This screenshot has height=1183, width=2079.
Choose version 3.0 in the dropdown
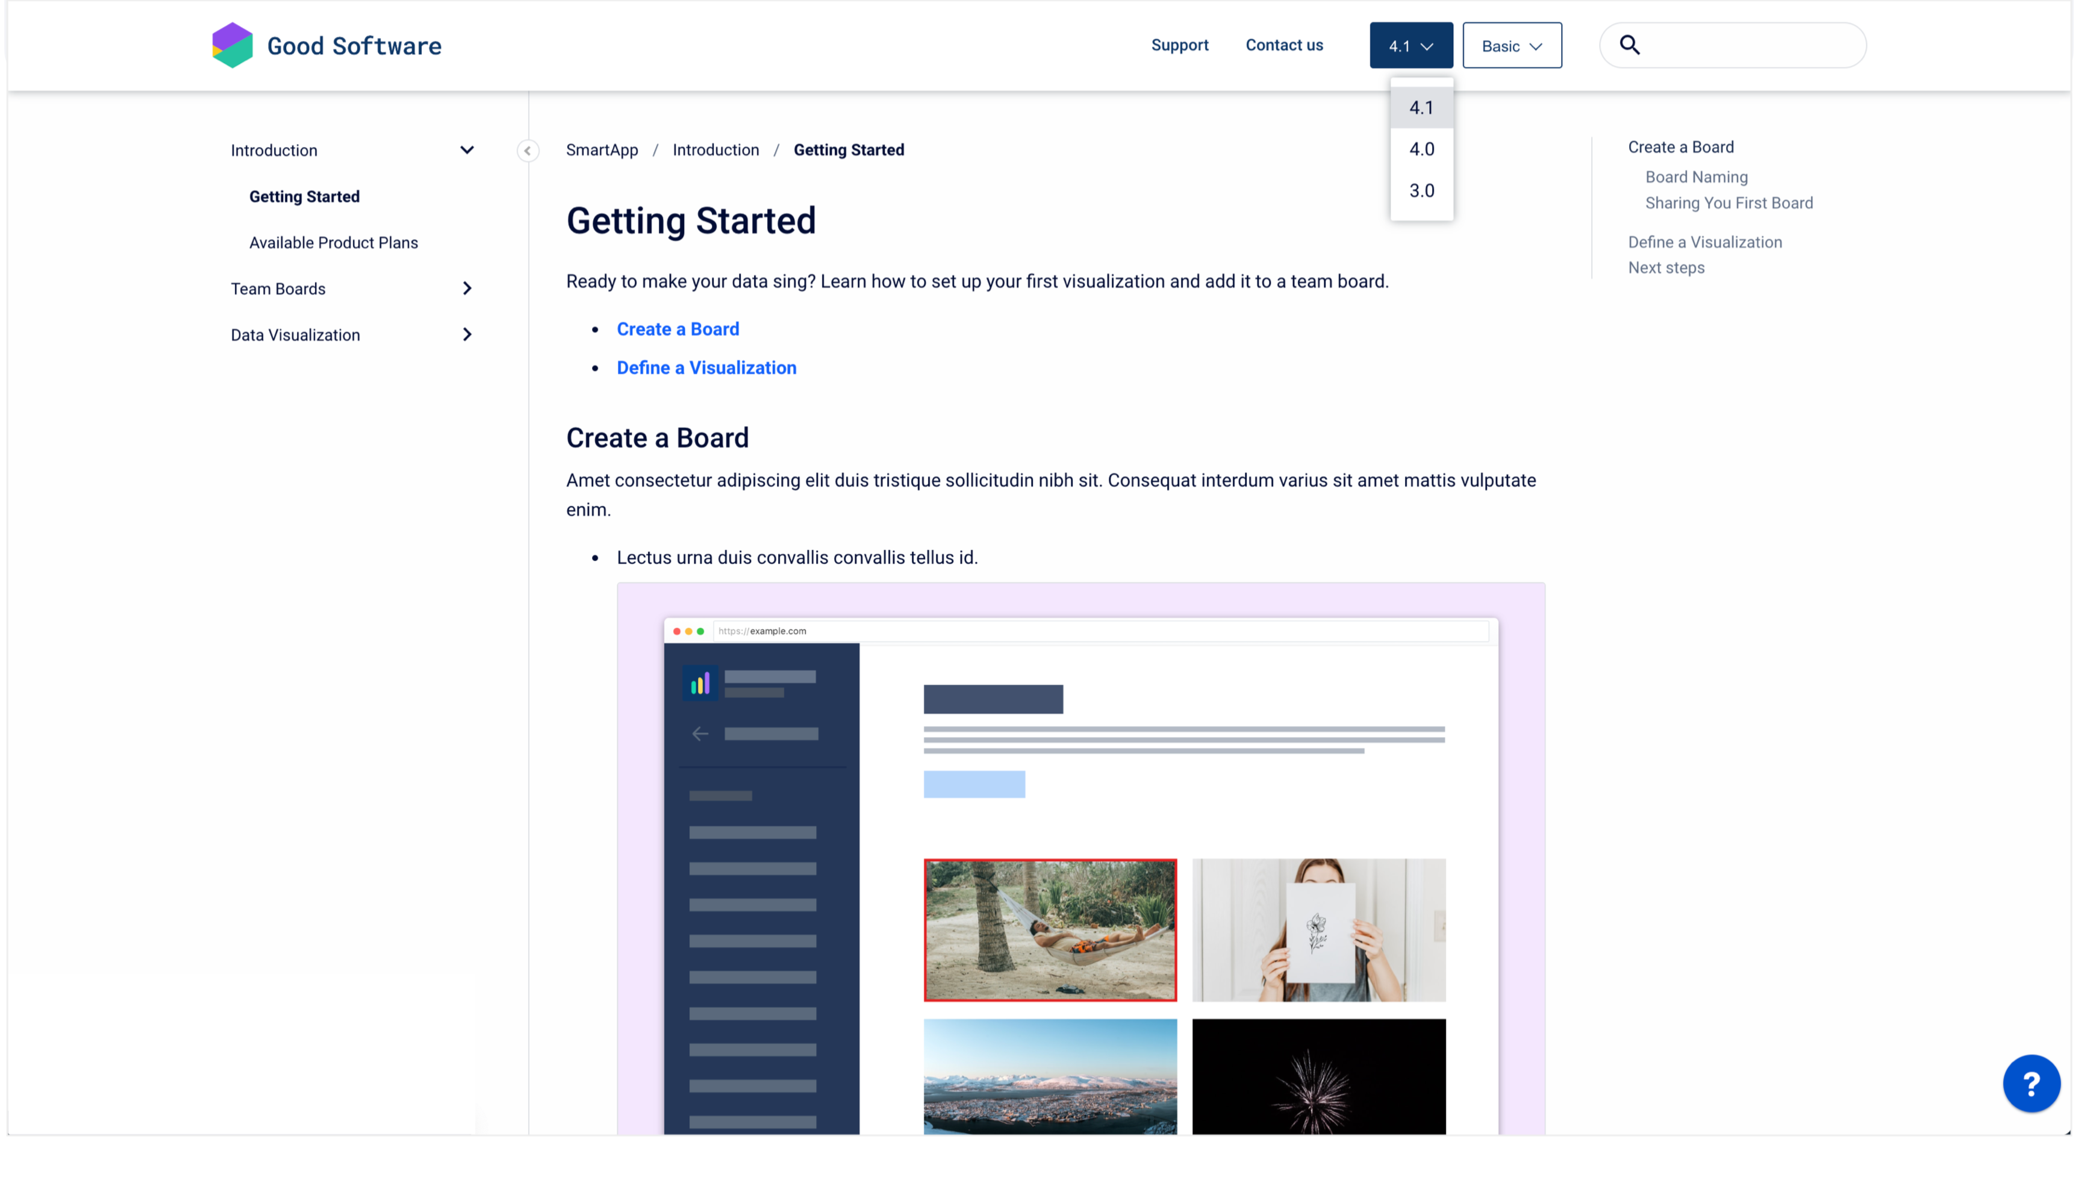(1421, 191)
